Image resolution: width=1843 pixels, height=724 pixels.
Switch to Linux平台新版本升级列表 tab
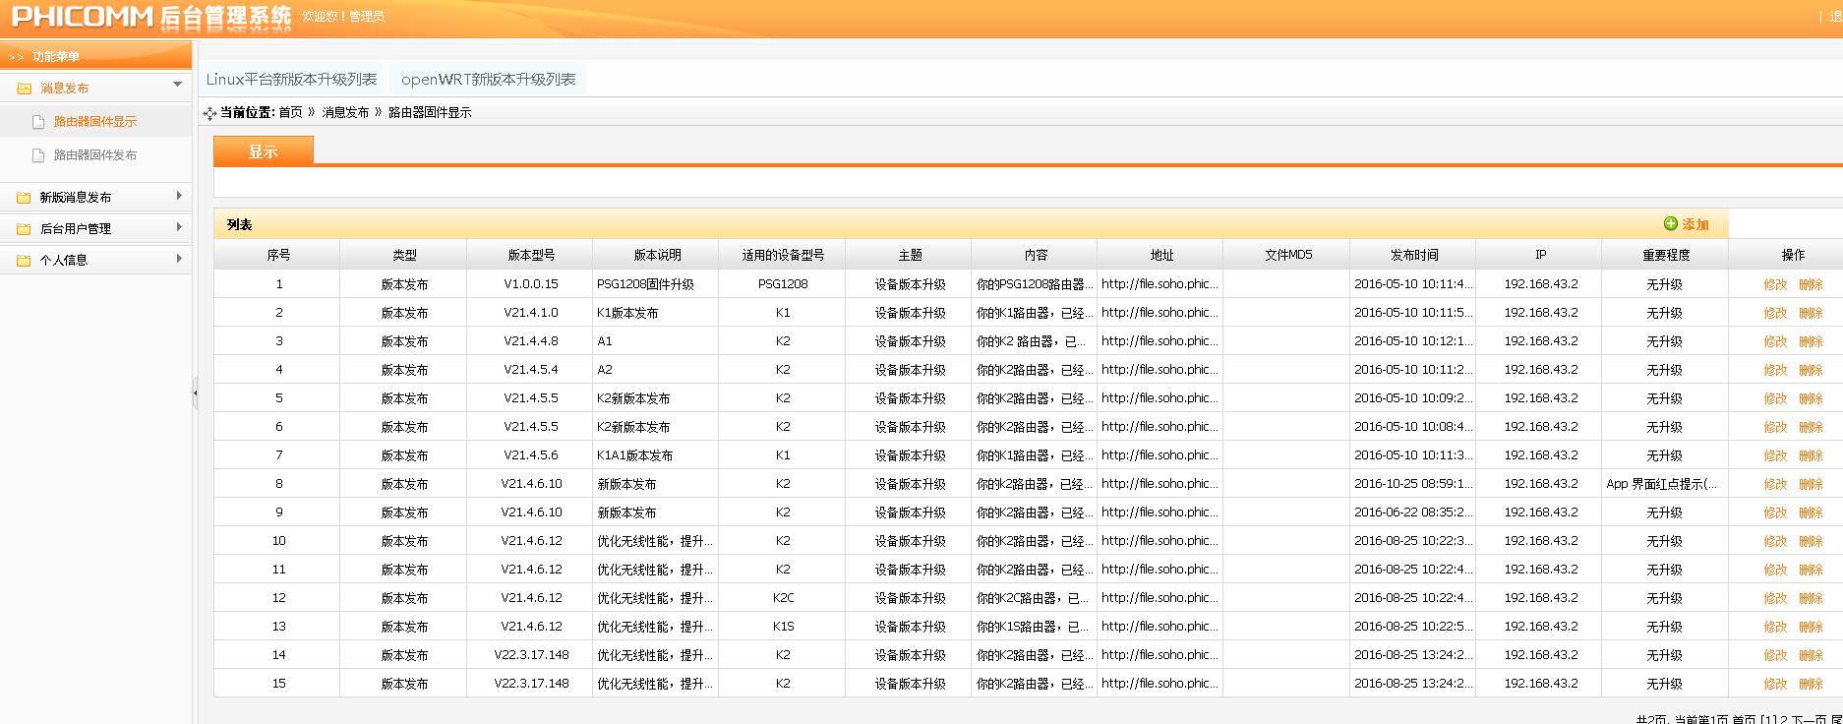pos(291,80)
